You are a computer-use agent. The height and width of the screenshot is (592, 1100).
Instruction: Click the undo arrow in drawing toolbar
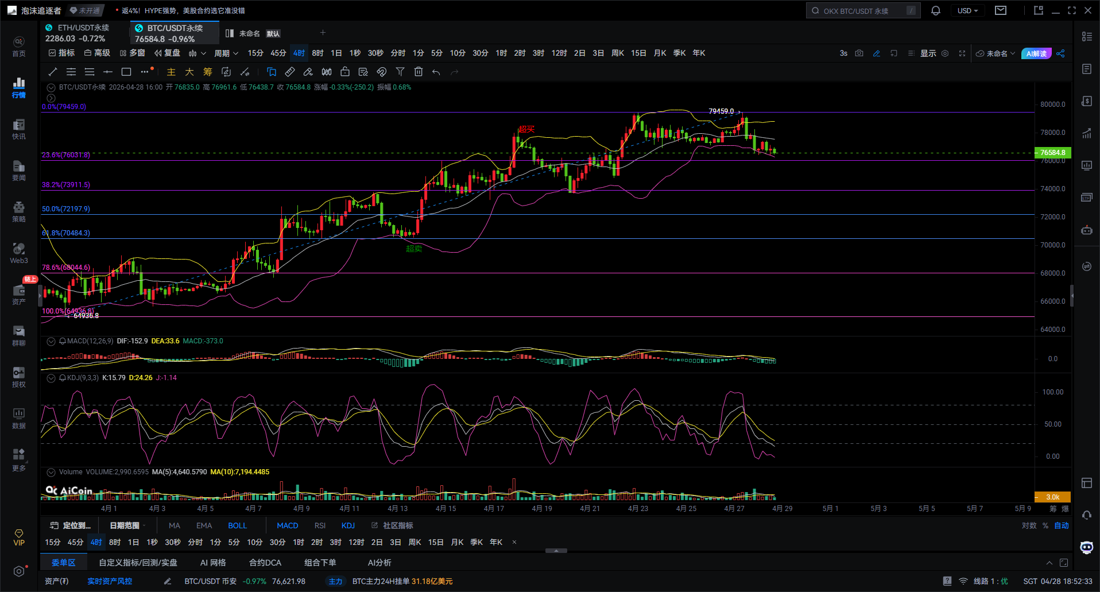point(436,72)
